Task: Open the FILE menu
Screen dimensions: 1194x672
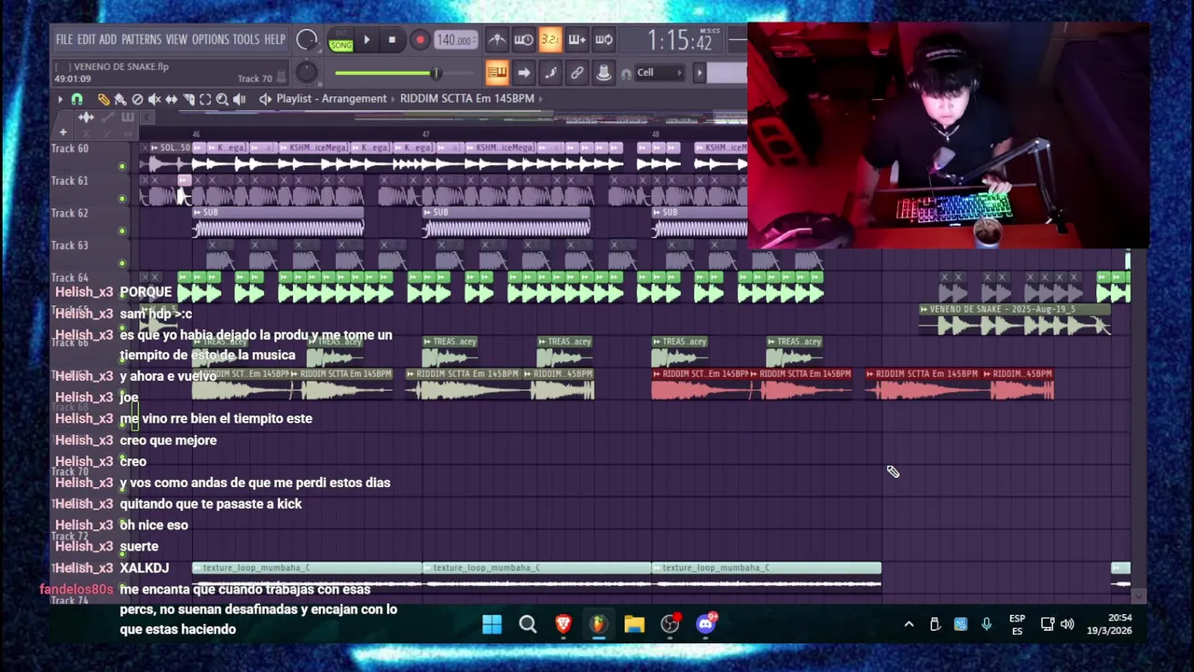Action: (x=63, y=40)
